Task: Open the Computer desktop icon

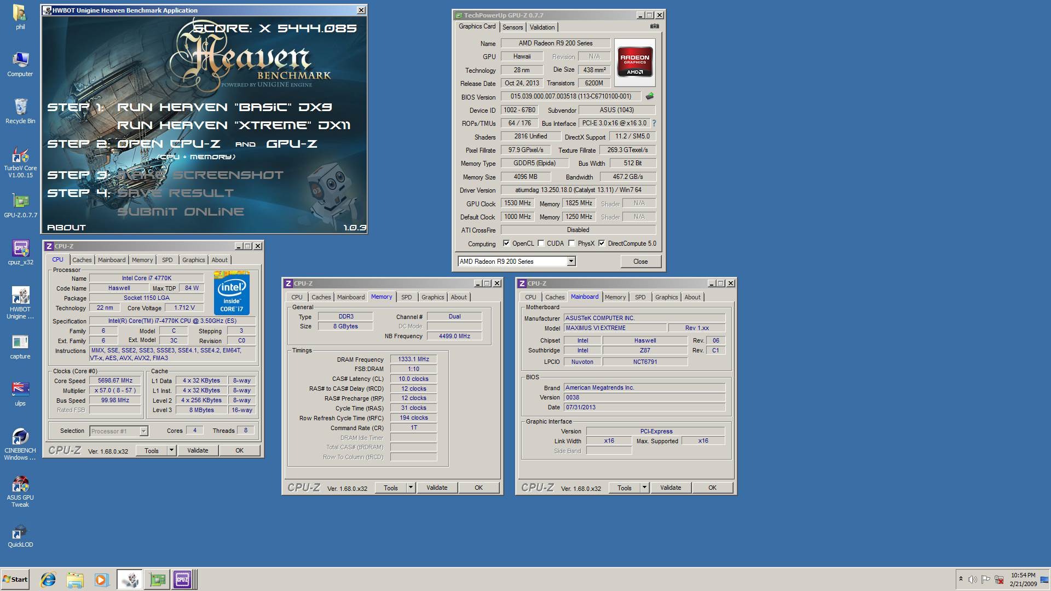Action: 20,64
